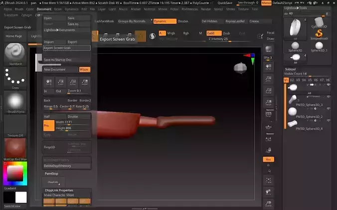
Task: Select the SimpleBrush tool
Action: click(x=319, y=34)
